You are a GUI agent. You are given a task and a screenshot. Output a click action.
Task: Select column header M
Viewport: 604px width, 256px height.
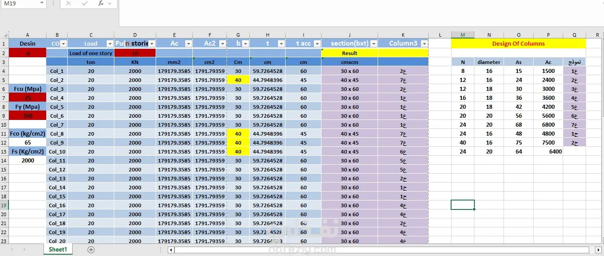coord(463,35)
